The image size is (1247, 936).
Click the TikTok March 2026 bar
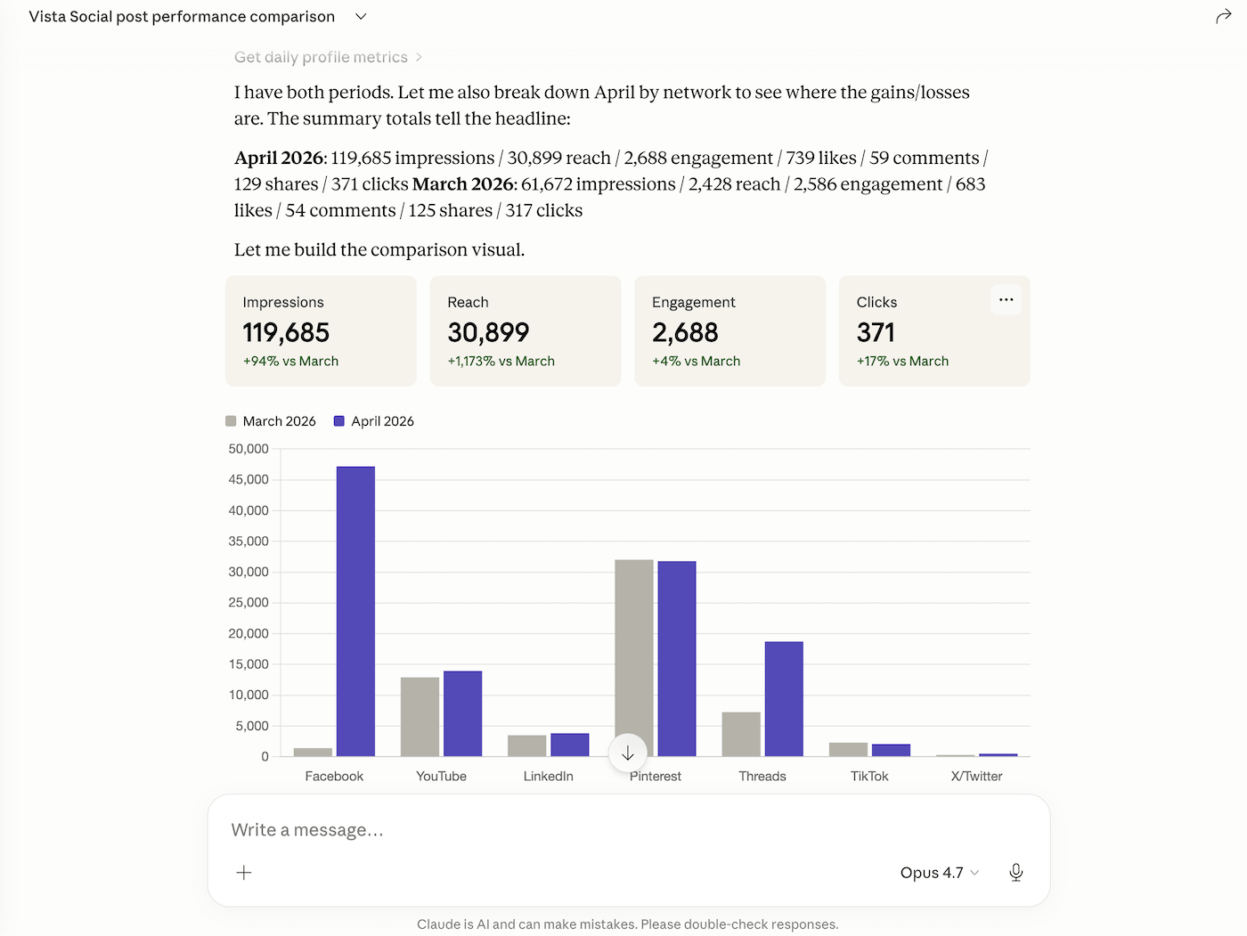click(x=848, y=750)
